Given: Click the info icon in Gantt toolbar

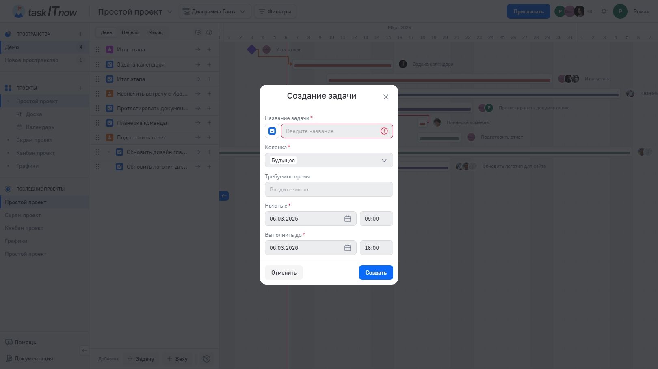Looking at the screenshot, I should [x=209, y=32].
